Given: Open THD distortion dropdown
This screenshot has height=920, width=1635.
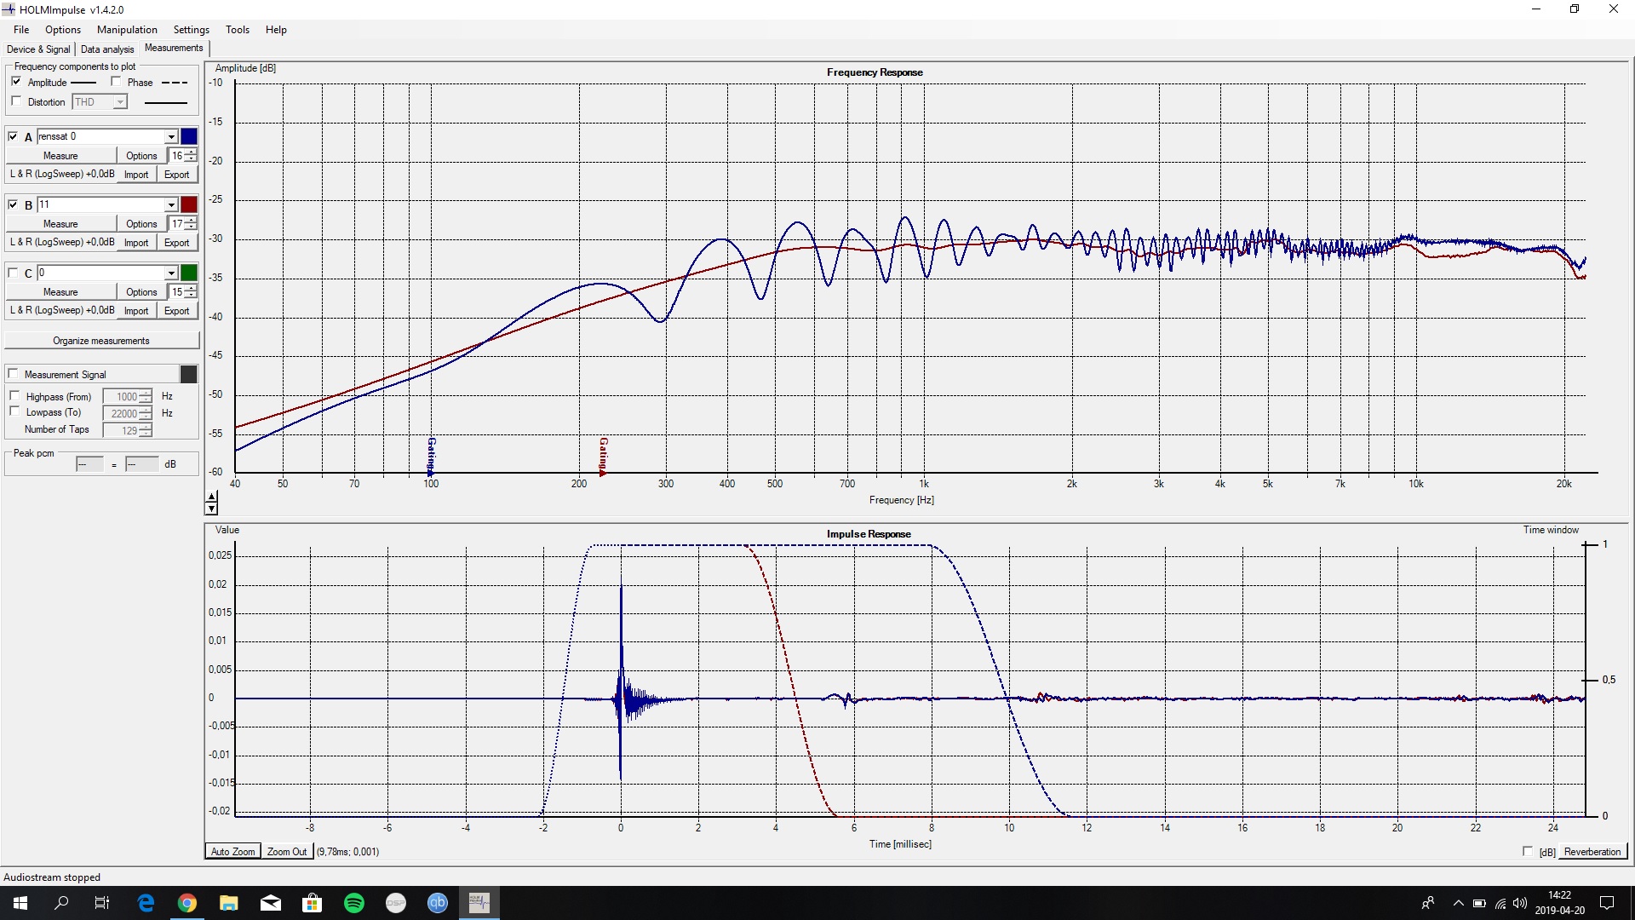Looking at the screenshot, I should coord(120,102).
